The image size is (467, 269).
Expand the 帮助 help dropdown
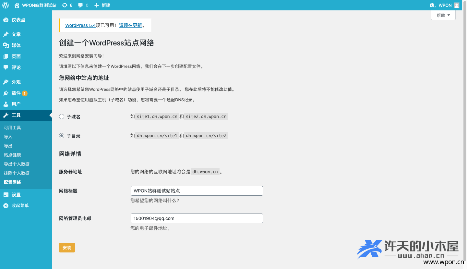[x=443, y=15]
